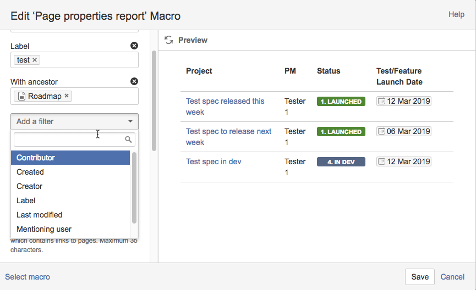Click the date 06 Mar 2019
This screenshot has height=290, width=476.
pyautogui.click(x=408, y=131)
